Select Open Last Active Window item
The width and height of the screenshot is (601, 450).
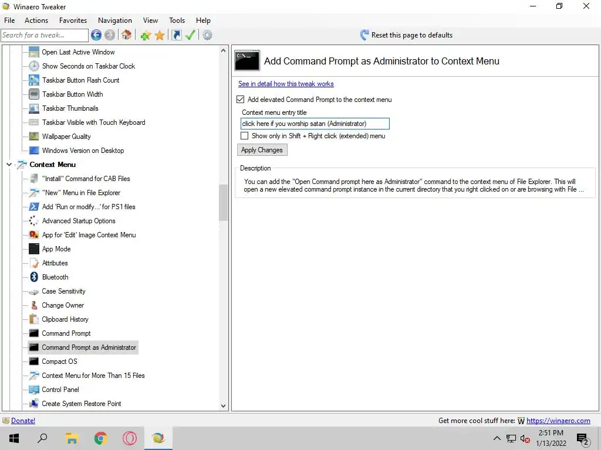(78, 52)
